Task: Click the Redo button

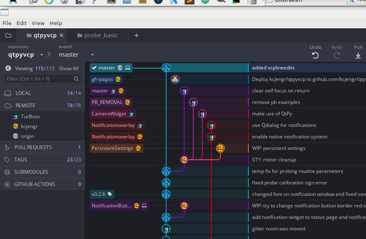Action: (336, 52)
